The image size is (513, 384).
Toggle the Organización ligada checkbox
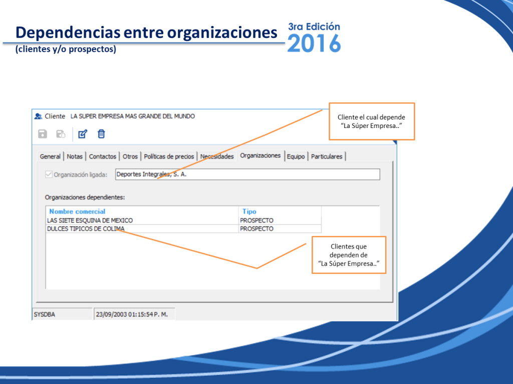(49, 174)
